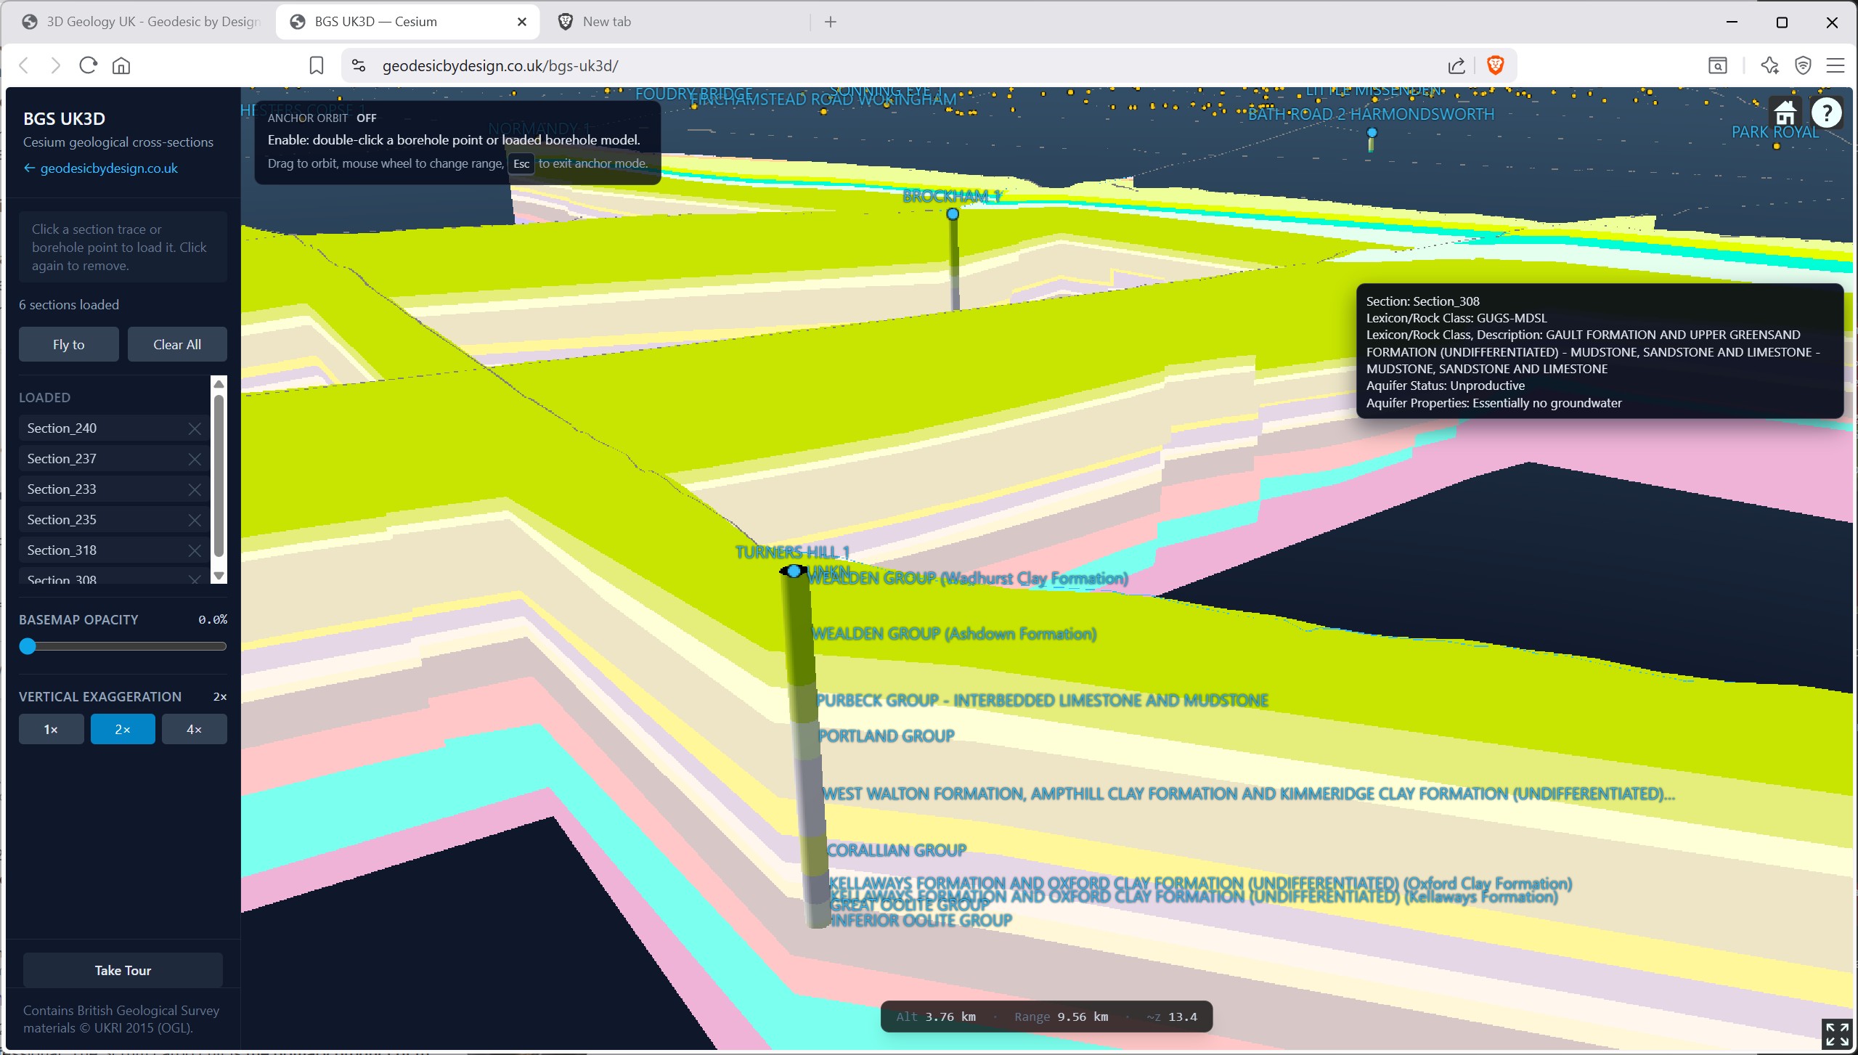Set vertical exaggeration to 4×

(x=194, y=729)
